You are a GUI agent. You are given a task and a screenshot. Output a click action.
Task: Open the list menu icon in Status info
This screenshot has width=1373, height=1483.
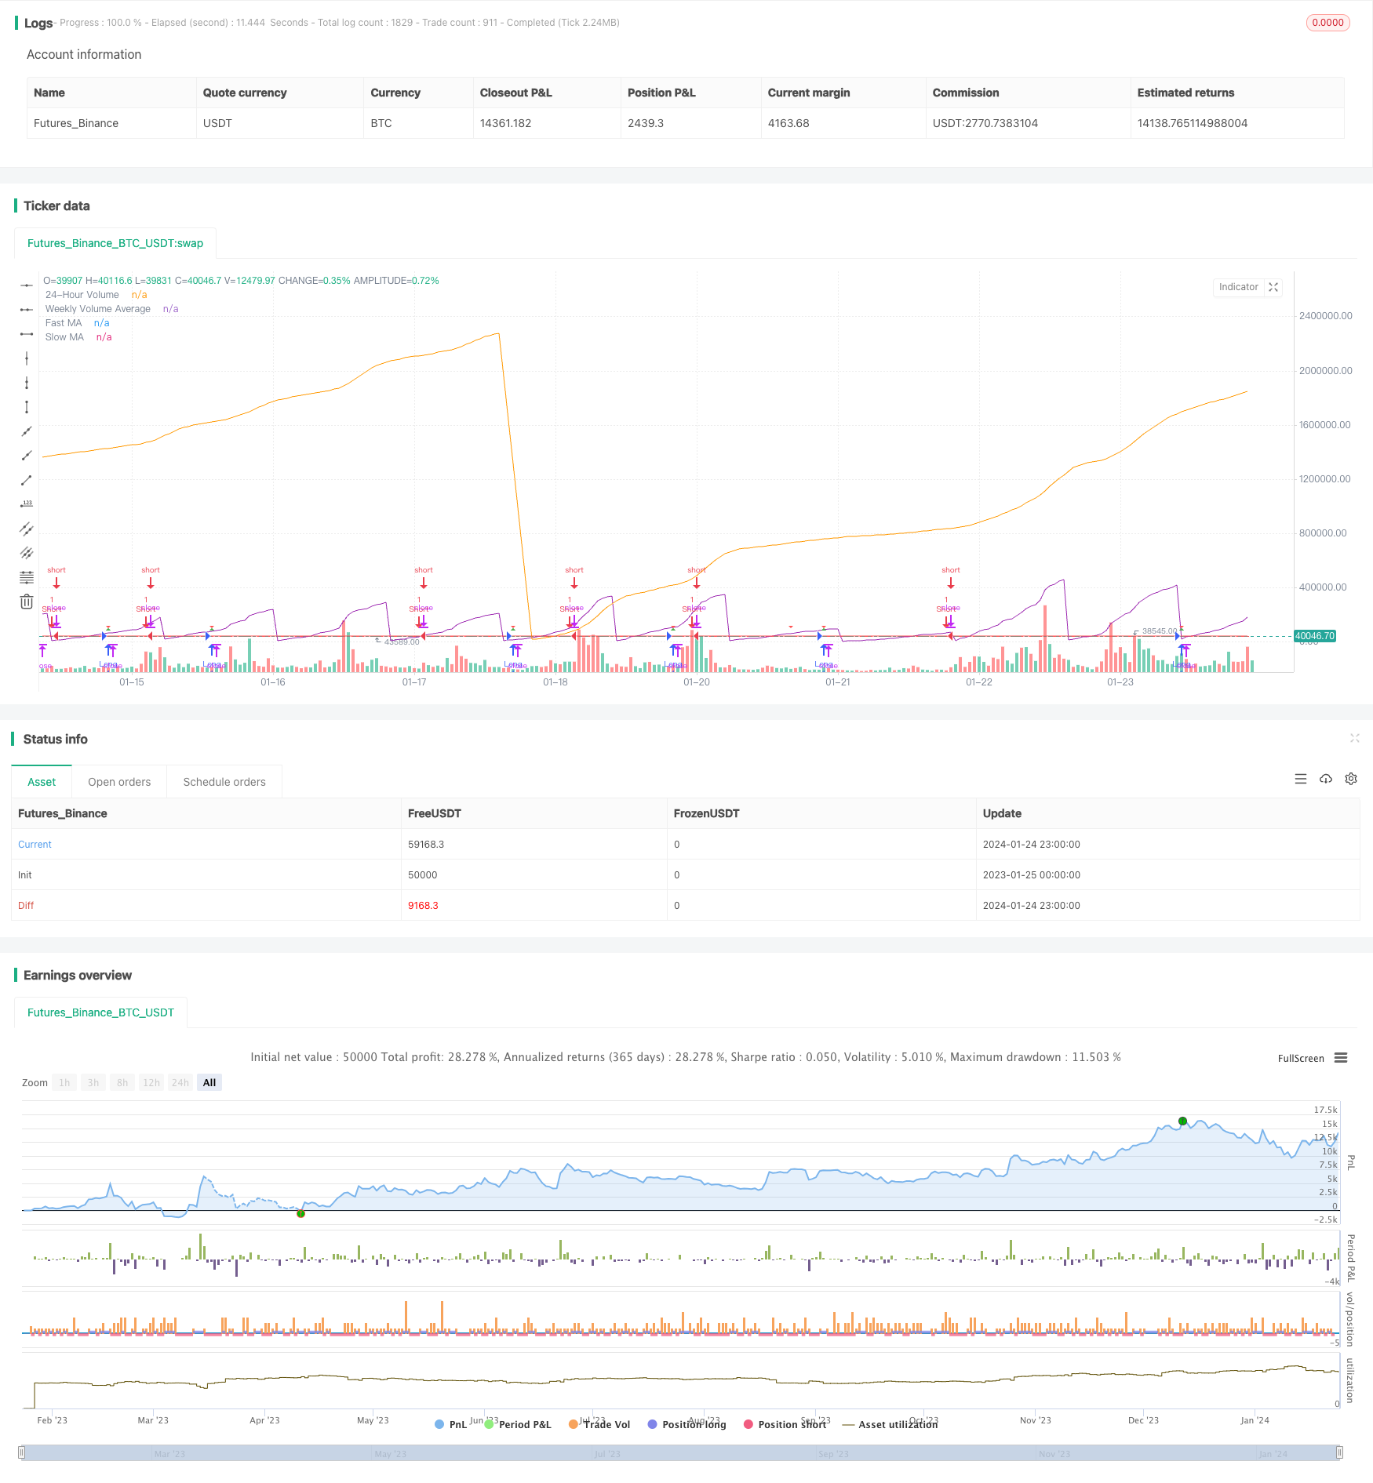(1301, 779)
